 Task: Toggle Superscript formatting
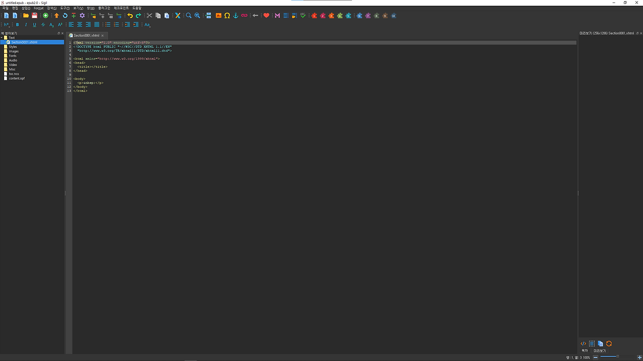click(x=60, y=25)
